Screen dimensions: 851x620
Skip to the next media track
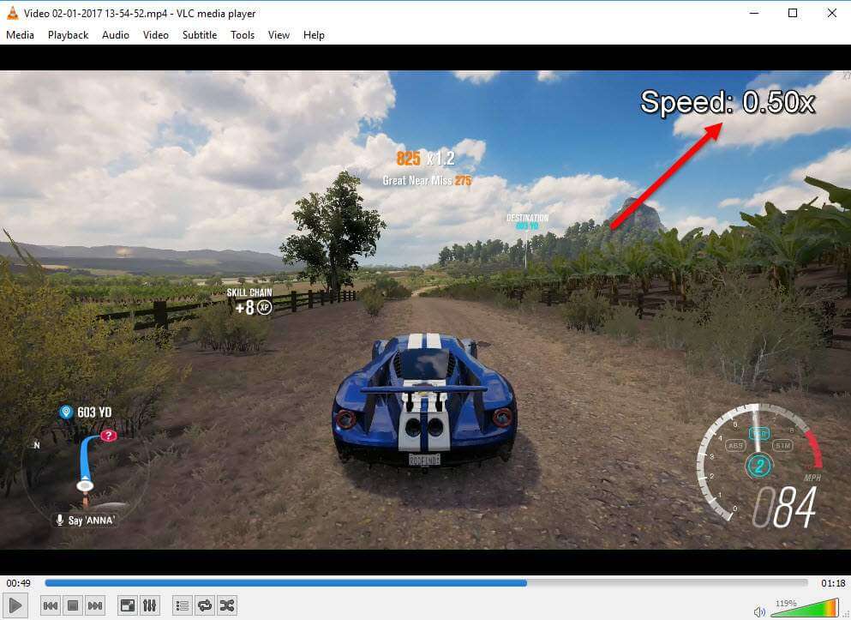(95, 605)
